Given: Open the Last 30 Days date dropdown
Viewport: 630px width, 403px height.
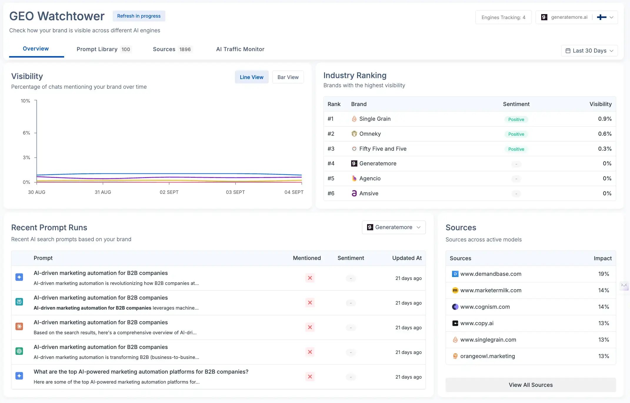Looking at the screenshot, I should coord(589,51).
